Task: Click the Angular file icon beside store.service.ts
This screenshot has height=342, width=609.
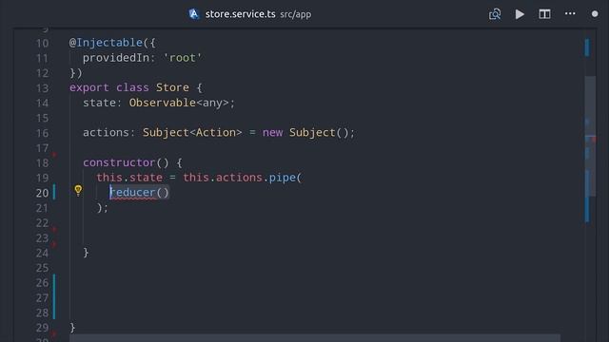Action: click(x=193, y=14)
